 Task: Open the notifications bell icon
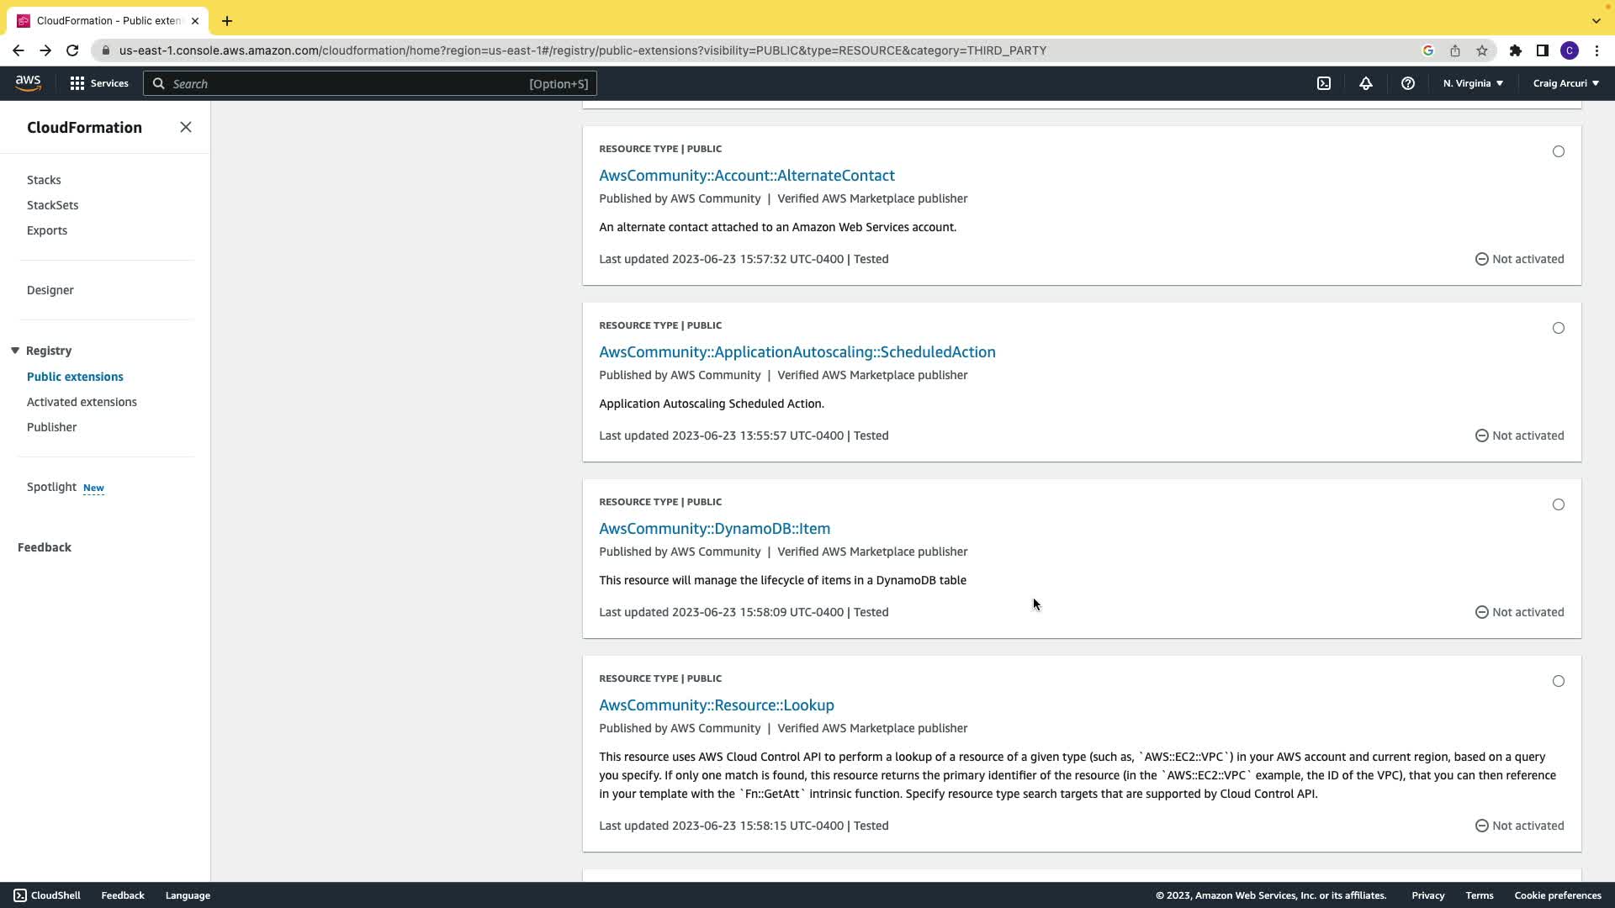click(1366, 83)
